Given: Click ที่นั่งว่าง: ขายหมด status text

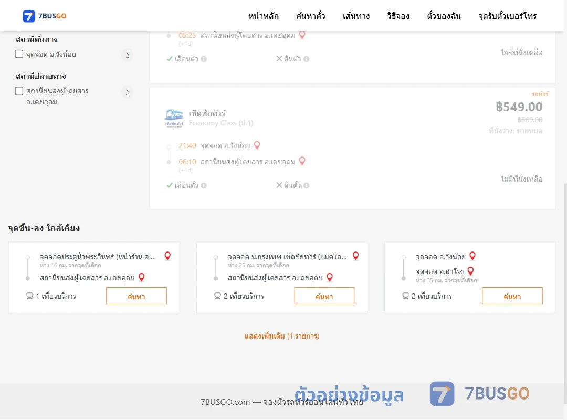Looking at the screenshot, I should [x=516, y=131].
